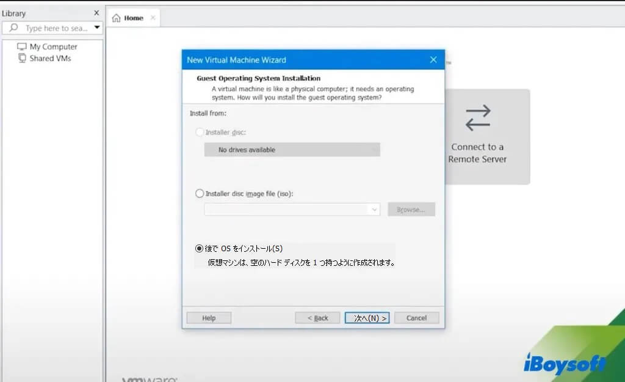Expand the Library search filter dropdown
This screenshot has height=382, width=625.
97,28
